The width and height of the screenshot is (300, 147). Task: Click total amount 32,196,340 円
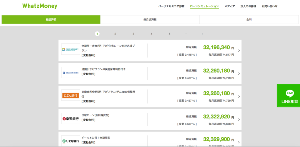219,47
